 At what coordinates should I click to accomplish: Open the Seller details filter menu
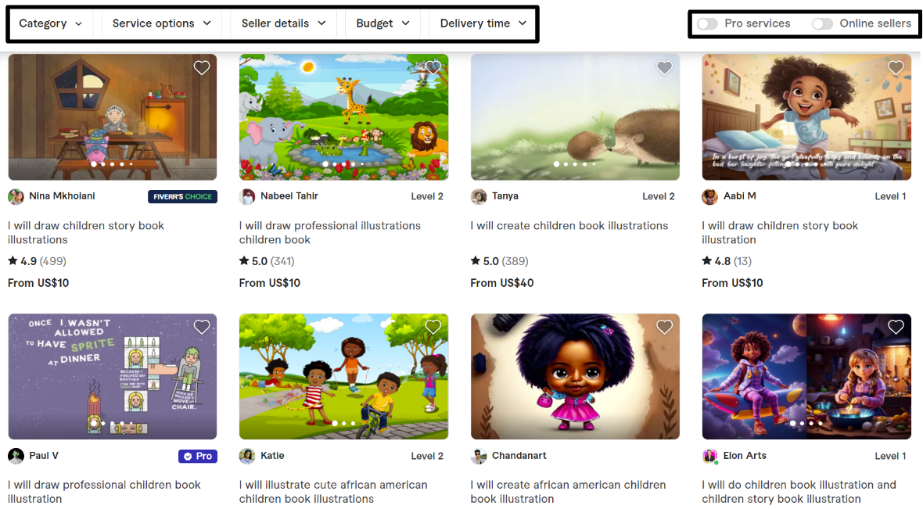283,23
